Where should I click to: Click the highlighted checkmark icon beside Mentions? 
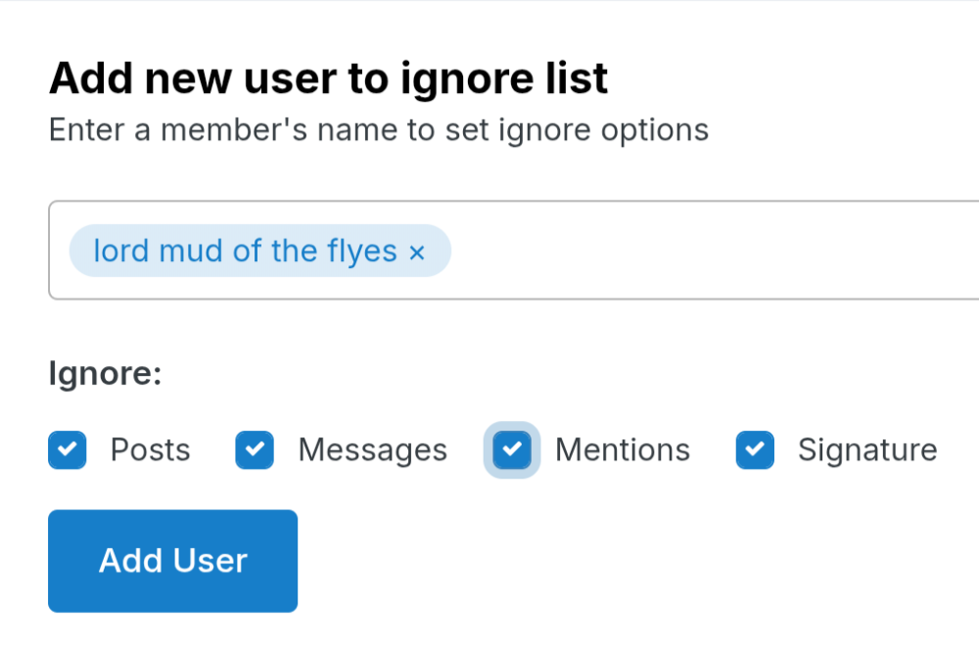coord(512,450)
